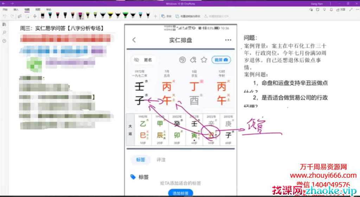Viewport: 360px width, 197px height.
Task: Click the add pen plus icon
Action: point(155,16)
